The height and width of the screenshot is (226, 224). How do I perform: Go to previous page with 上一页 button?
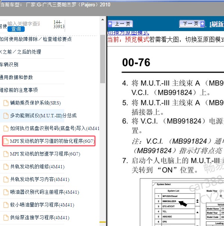120,24
